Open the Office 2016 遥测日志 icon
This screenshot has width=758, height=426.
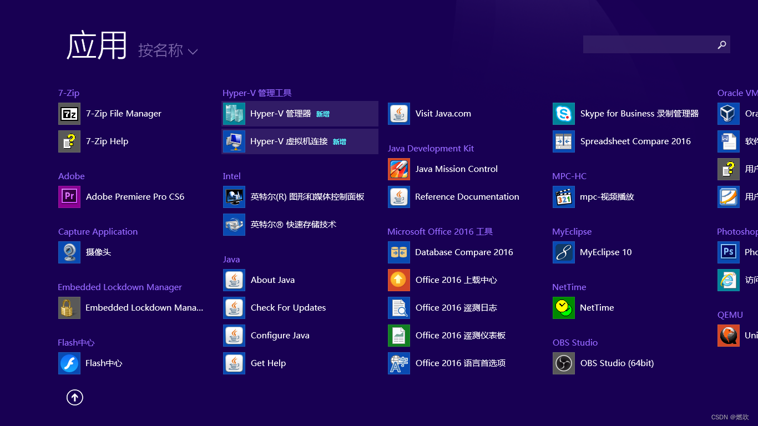click(x=399, y=308)
